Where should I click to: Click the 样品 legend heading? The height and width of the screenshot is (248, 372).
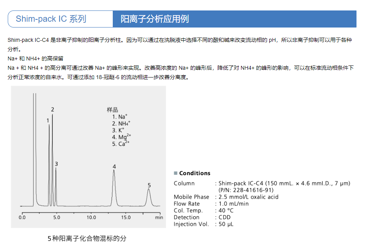(x=112, y=110)
